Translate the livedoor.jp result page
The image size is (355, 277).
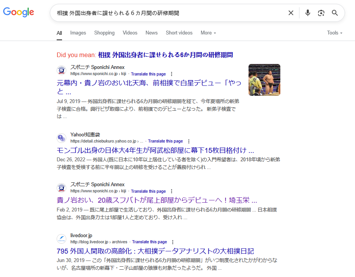click(149, 242)
